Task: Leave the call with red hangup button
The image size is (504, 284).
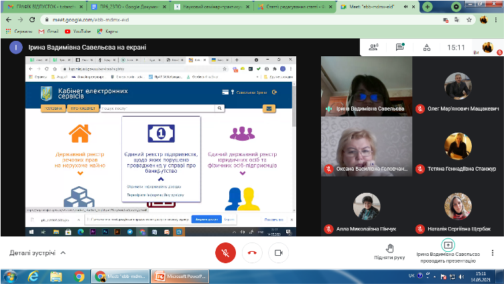Action: [252, 253]
